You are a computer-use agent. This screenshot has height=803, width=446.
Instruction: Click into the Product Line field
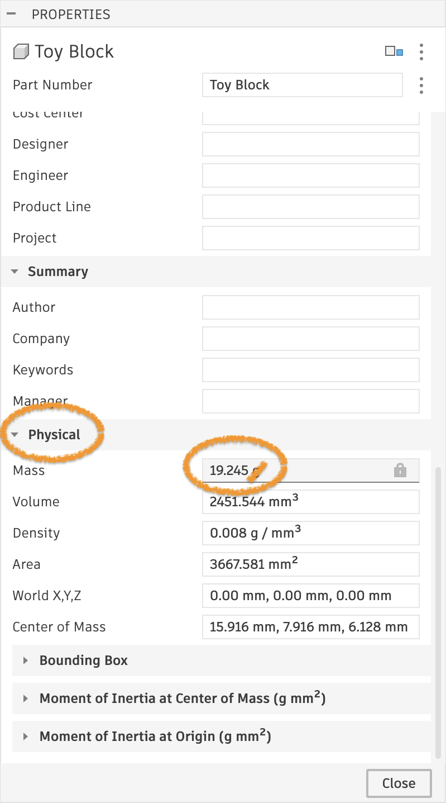tap(310, 207)
